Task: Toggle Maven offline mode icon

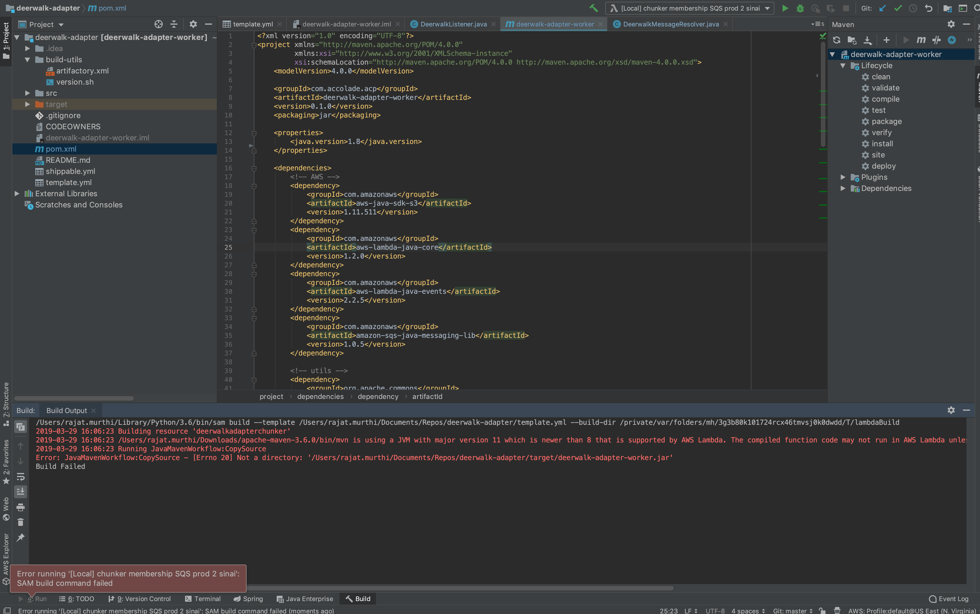Action: [x=936, y=40]
